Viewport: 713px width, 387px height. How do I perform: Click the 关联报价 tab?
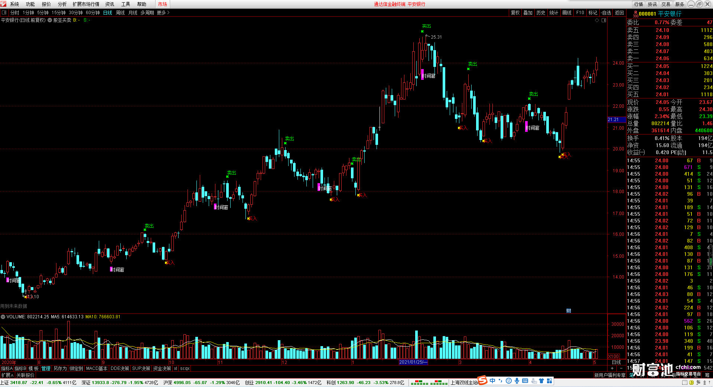point(25,375)
